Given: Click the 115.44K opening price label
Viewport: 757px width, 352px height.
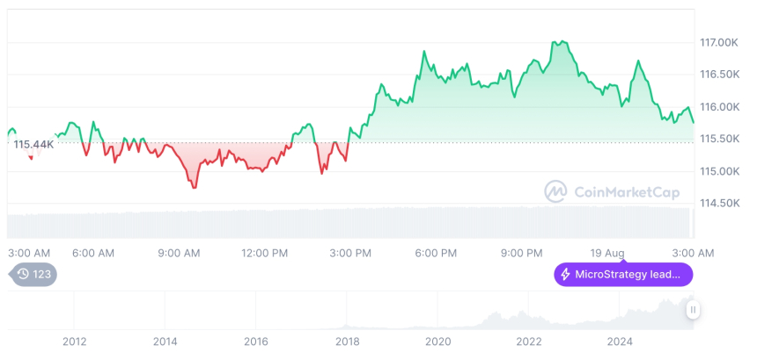Looking at the screenshot, I should [34, 144].
